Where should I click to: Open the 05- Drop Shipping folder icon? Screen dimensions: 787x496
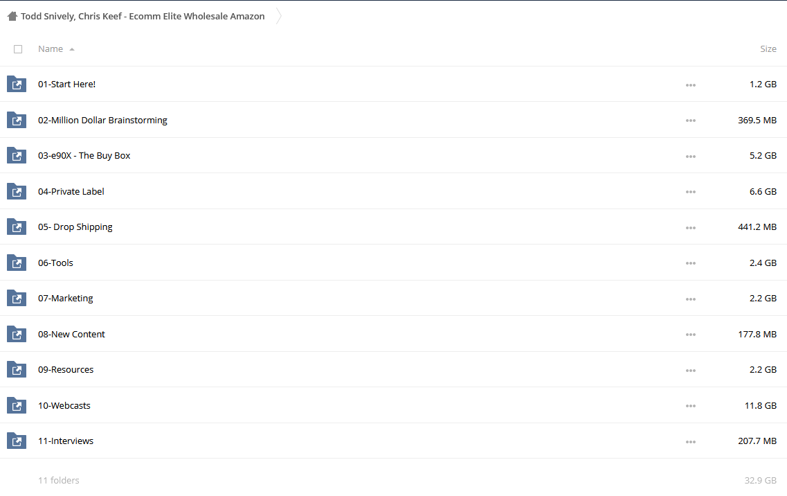pyautogui.click(x=17, y=227)
